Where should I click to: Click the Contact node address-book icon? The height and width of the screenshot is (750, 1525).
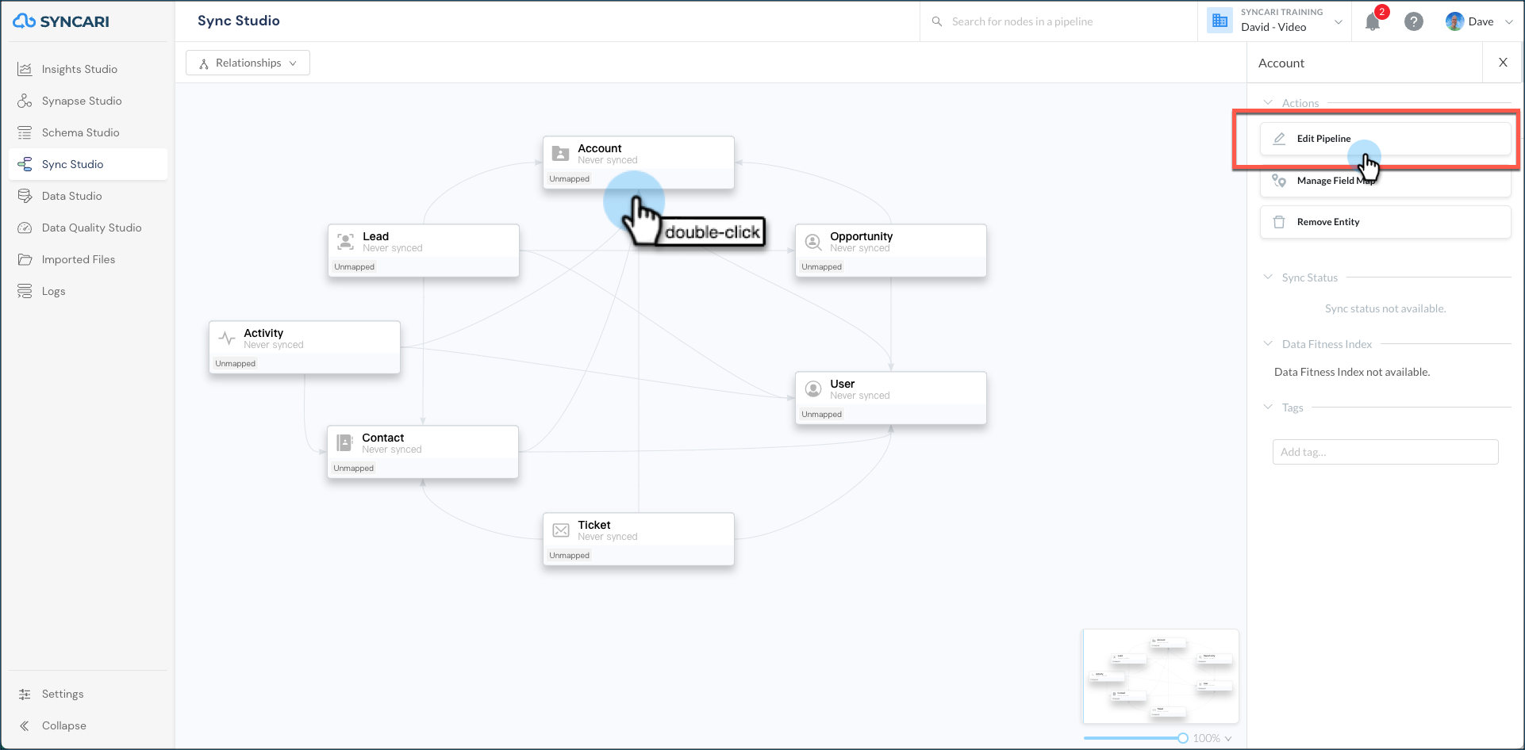click(345, 443)
